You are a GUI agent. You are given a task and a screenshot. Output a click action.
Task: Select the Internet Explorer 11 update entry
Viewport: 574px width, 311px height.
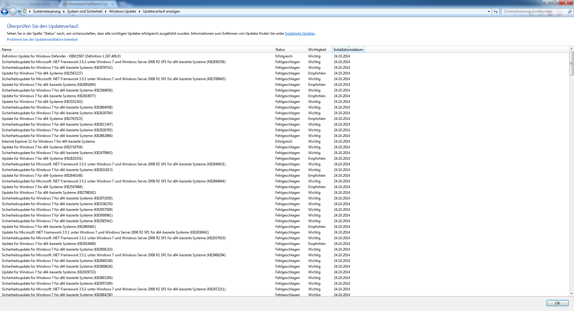coord(48,141)
